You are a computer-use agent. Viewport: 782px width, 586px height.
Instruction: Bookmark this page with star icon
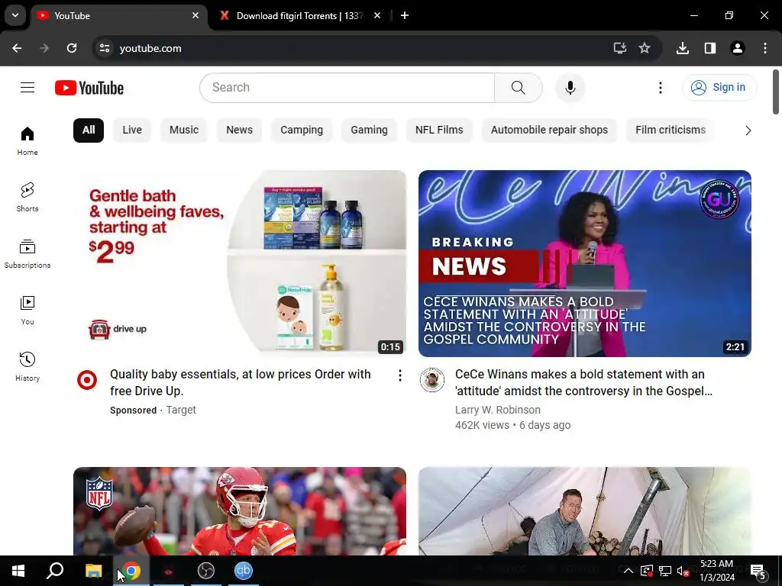pos(645,48)
